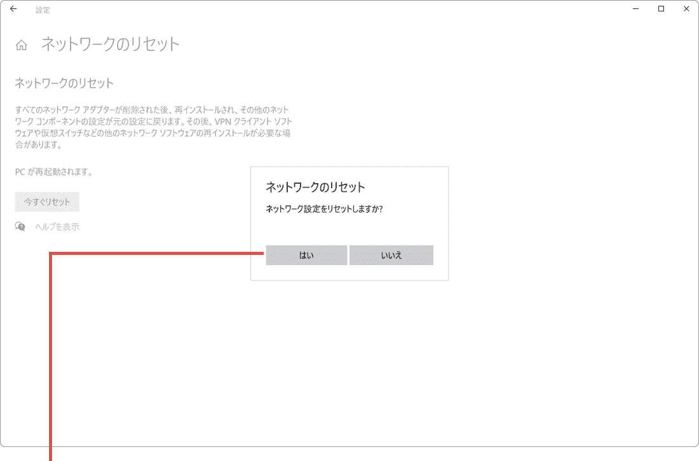The width and height of the screenshot is (699, 461).
Task: Return to the previous page with the arrow
Action: click(13, 9)
